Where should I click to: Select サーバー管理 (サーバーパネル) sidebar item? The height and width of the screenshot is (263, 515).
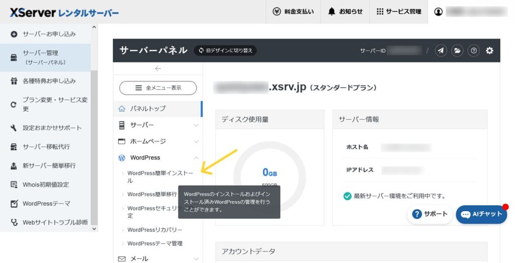[45, 57]
